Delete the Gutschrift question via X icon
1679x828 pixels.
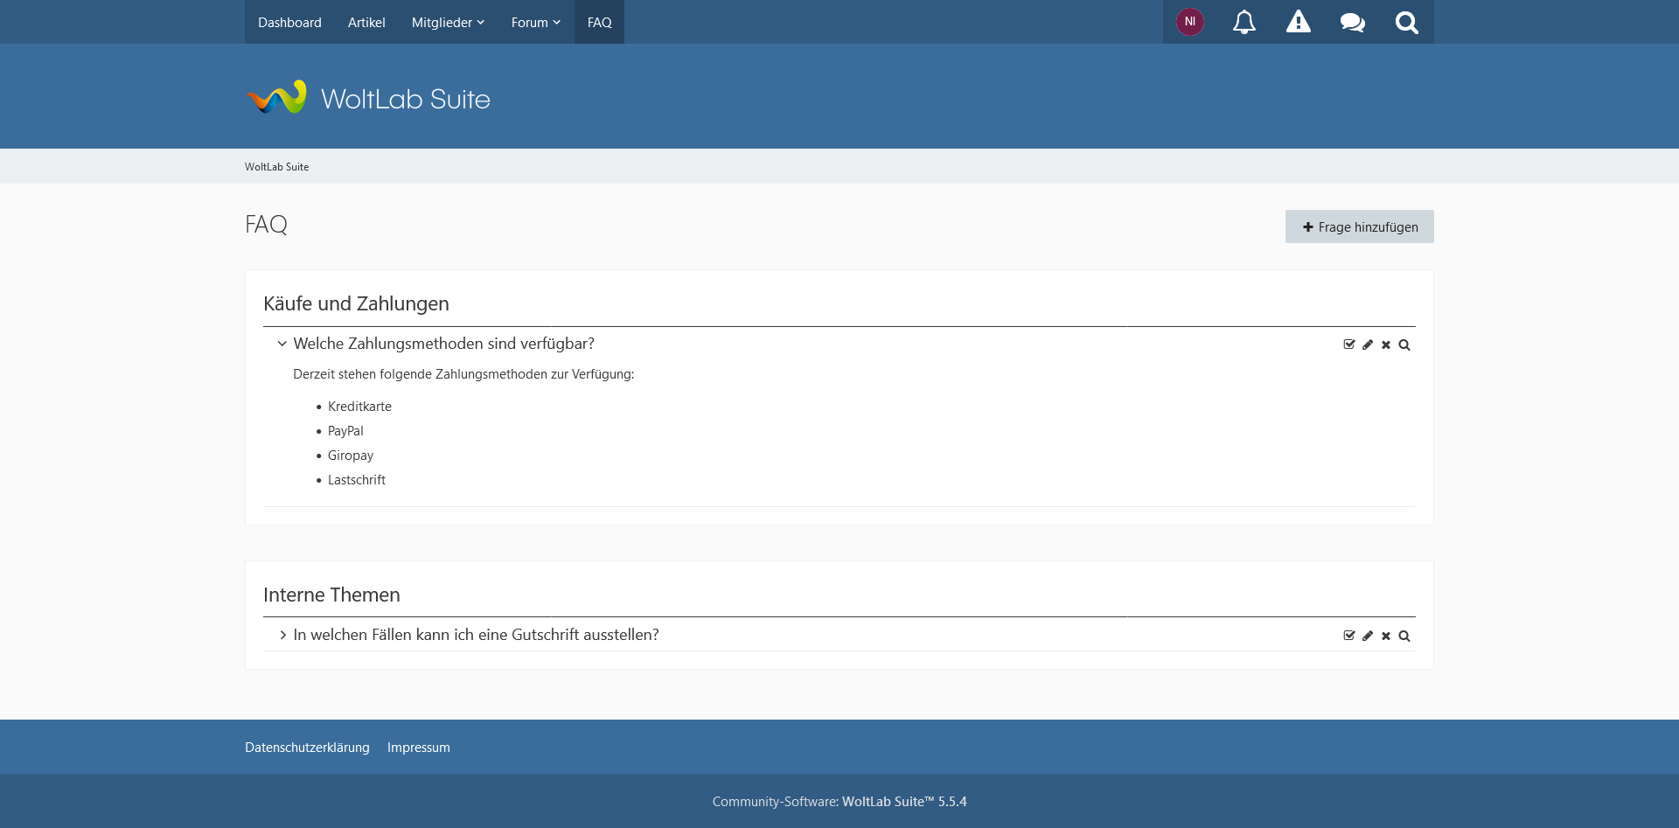[x=1386, y=636]
